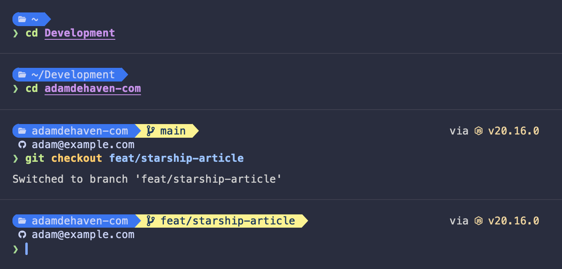Click v20.16.0 on the main branch line
The image size is (562, 269).
tap(513, 131)
